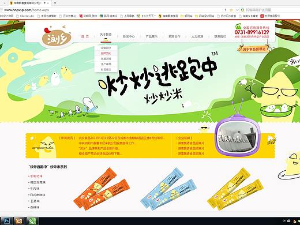This screenshot has height=225, width=300.
Task: Open the third news headline starting “浏乡”
Action: point(99,148)
